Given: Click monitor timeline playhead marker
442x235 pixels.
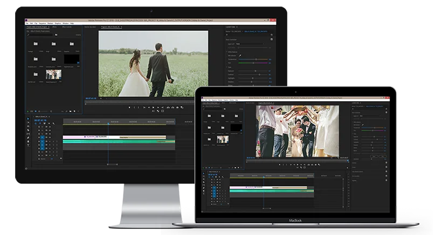Looking at the screenshot, I should coord(108,123).
